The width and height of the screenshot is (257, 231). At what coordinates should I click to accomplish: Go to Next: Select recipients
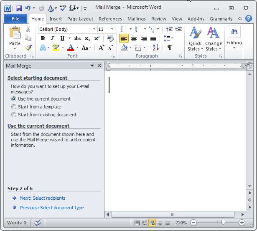coord(43,198)
